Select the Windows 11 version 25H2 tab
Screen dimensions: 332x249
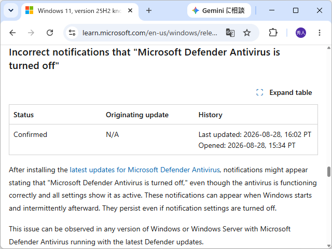click(x=79, y=10)
